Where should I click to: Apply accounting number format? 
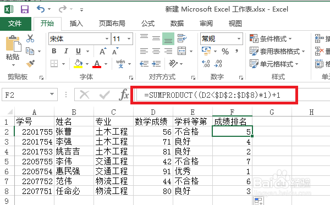[x=206, y=51]
